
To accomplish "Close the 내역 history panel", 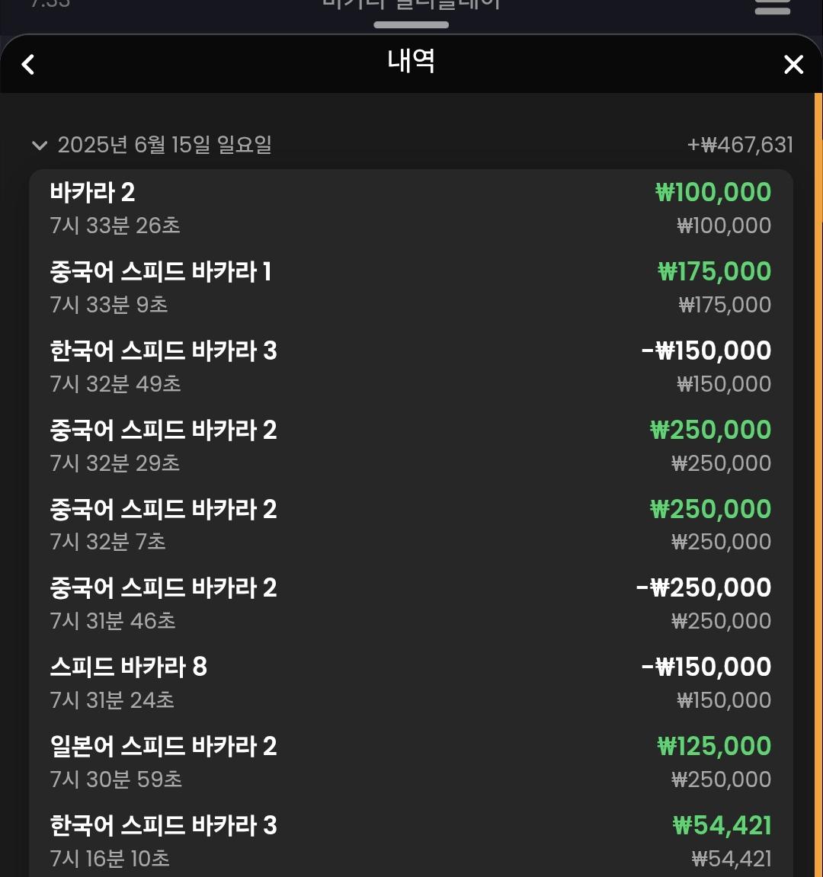I will (x=793, y=64).
